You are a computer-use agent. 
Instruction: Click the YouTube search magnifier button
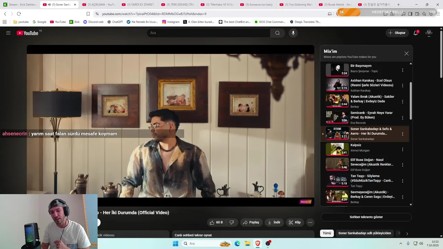tap(278, 33)
